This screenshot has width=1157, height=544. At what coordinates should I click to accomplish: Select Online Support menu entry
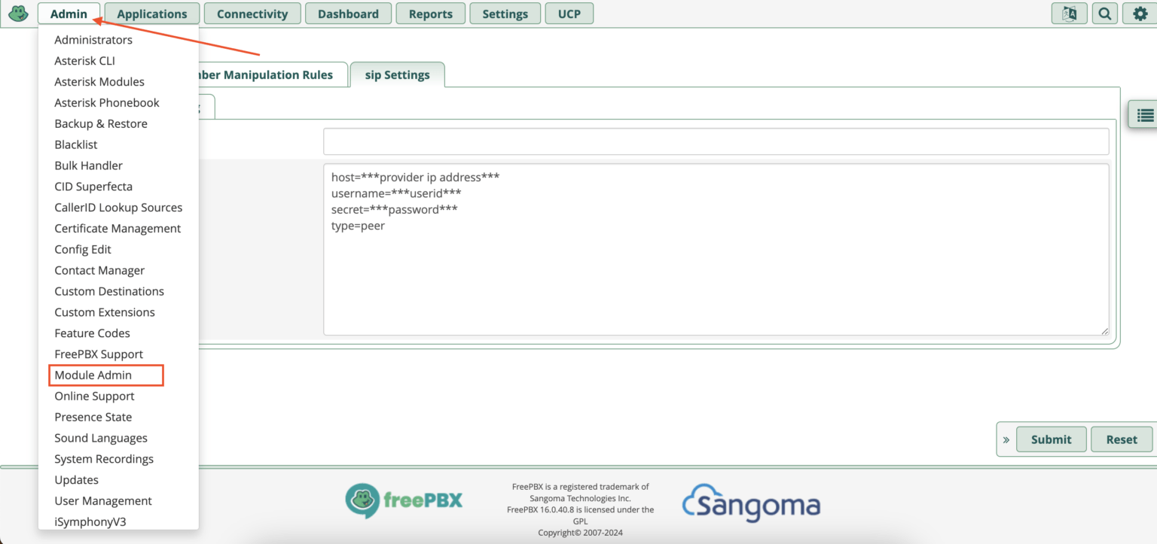click(x=94, y=397)
